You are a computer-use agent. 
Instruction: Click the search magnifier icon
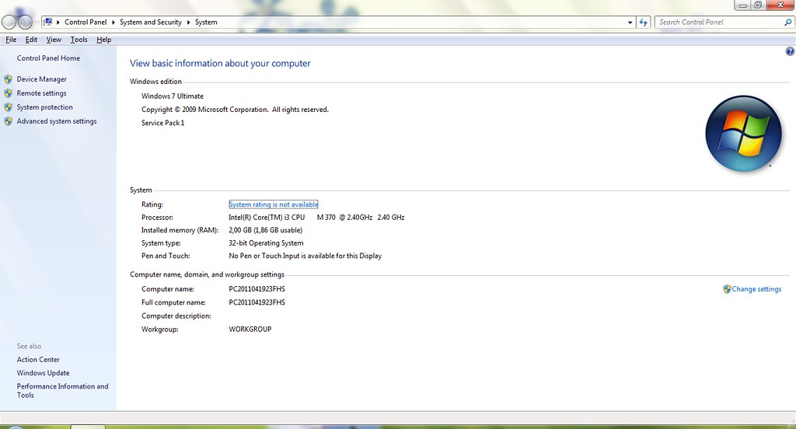787,23
